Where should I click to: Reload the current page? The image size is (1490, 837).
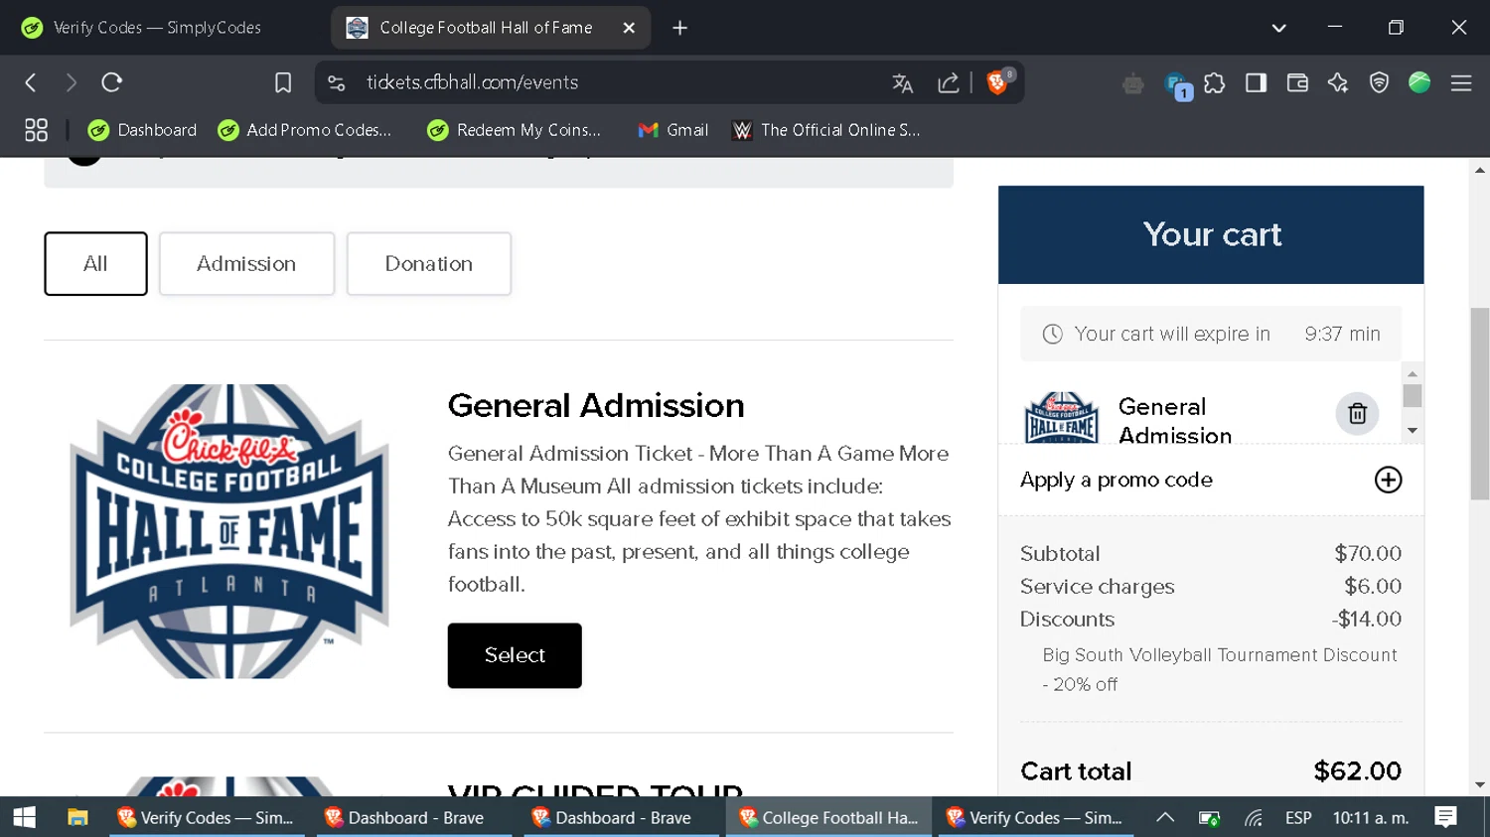111,82
